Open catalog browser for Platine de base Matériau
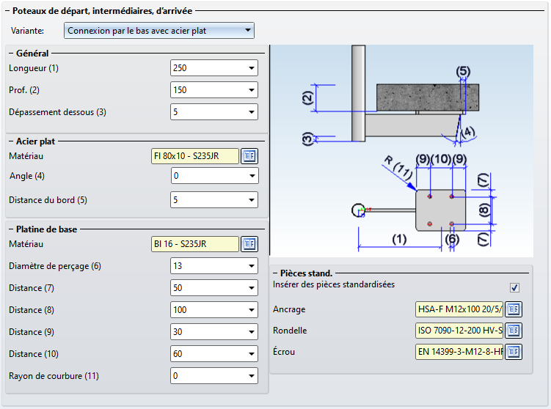The image size is (551, 409). point(249,244)
